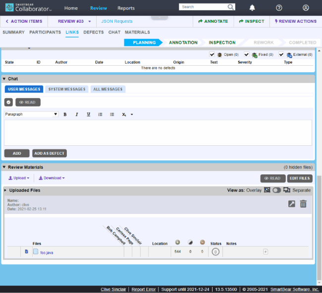Screen dimensions: 322x293
Task: Click the Annotation phase progress step
Action: [x=183, y=42]
